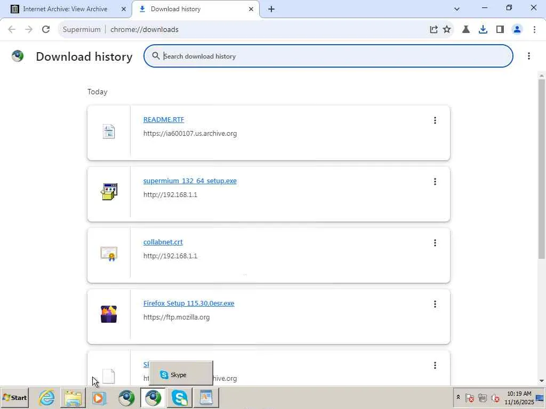This screenshot has height=409, width=546.
Task: Bookmark this page with the star icon
Action: click(x=447, y=30)
